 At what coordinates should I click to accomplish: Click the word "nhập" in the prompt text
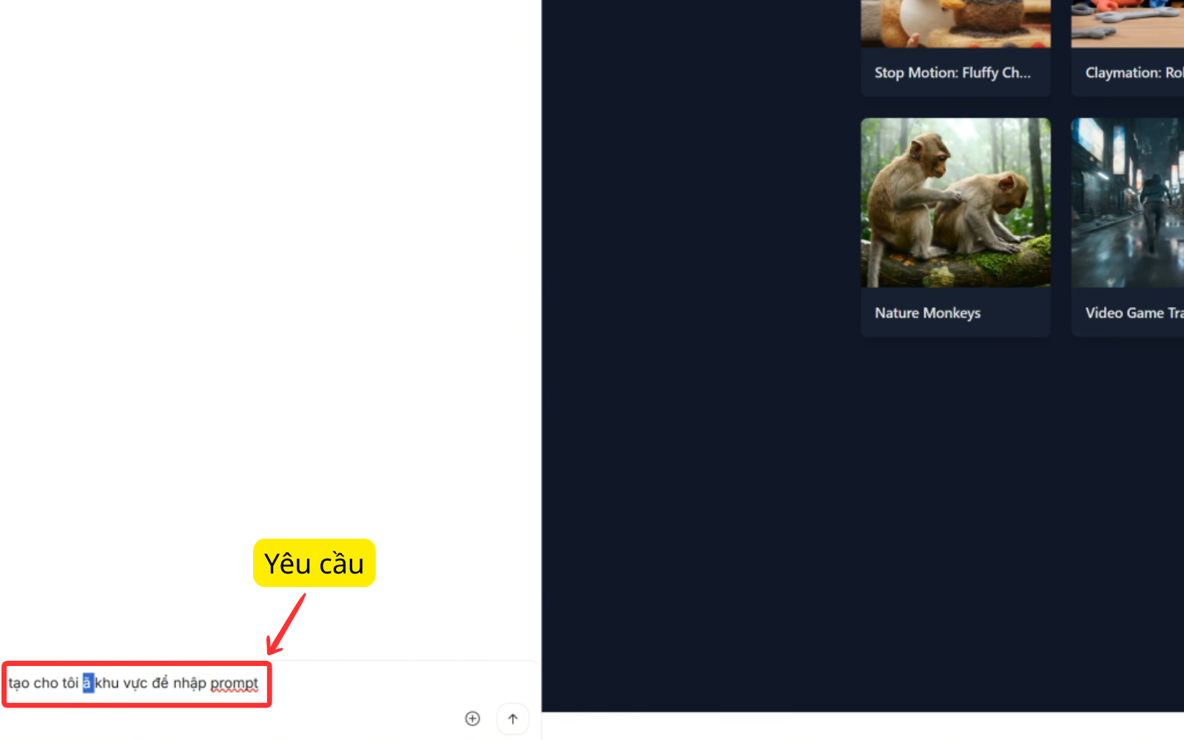(x=189, y=684)
